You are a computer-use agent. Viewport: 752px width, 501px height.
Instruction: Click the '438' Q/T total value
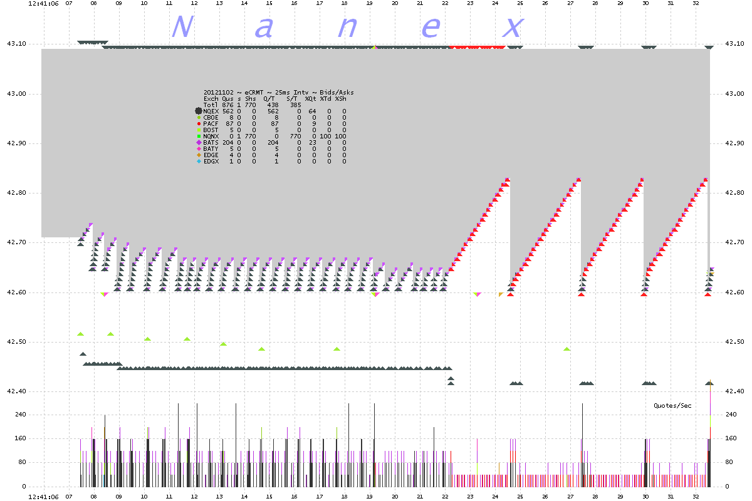click(x=273, y=105)
